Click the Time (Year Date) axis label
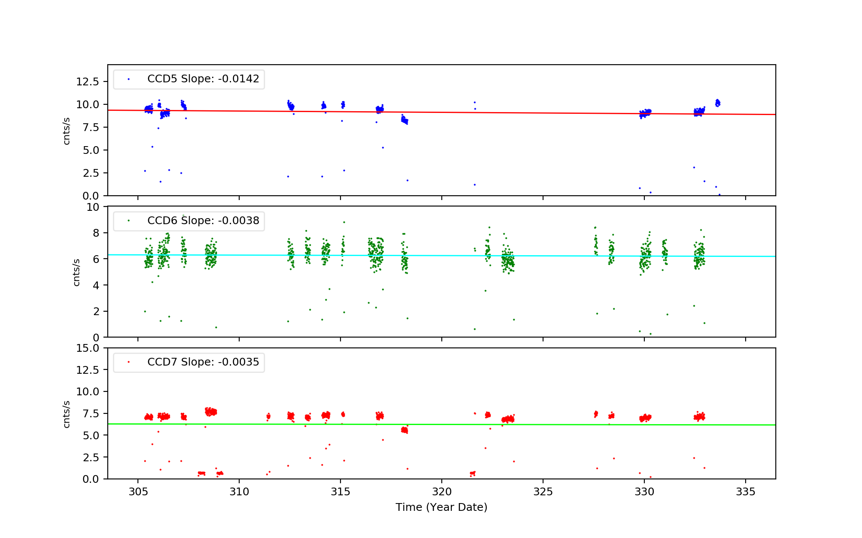This screenshot has width=862, height=538. point(441,507)
